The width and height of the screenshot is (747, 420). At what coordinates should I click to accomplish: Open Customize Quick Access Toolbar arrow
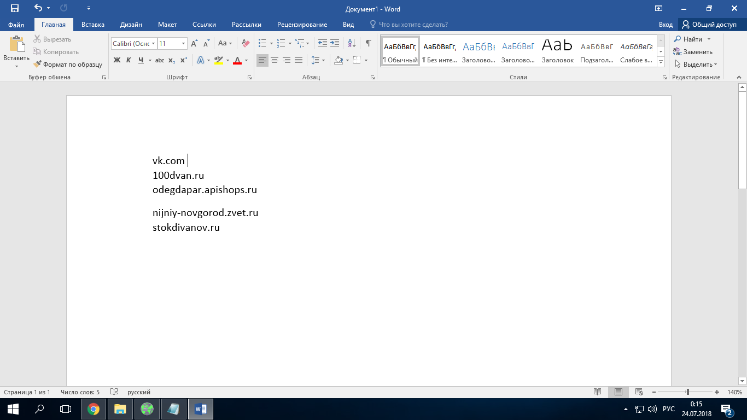click(89, 9)
